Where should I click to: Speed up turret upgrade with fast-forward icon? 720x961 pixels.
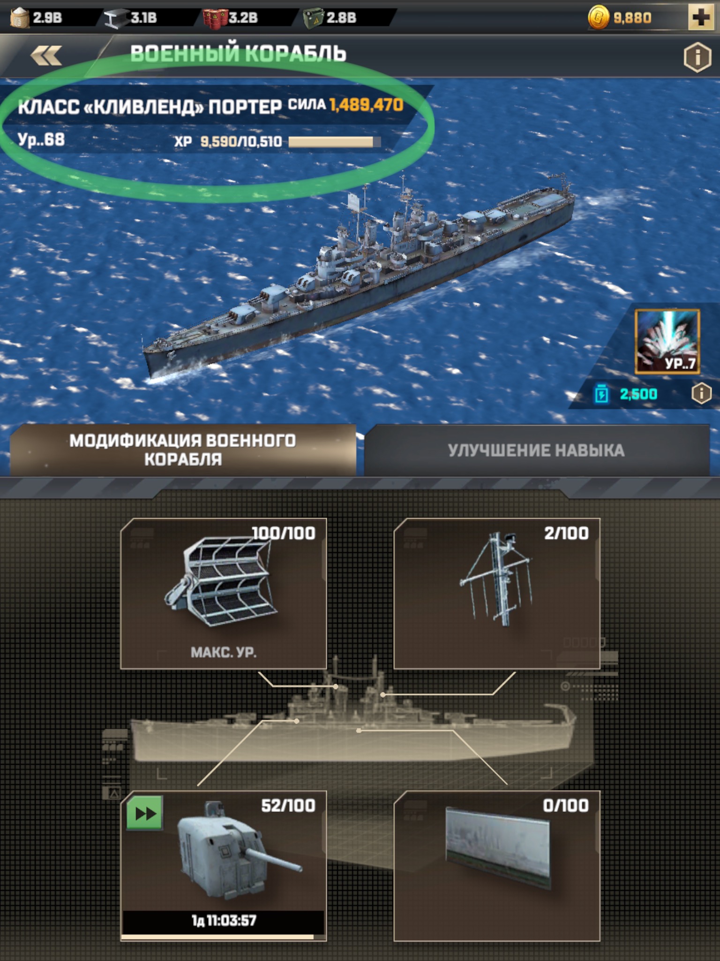[x=145, y=813]
